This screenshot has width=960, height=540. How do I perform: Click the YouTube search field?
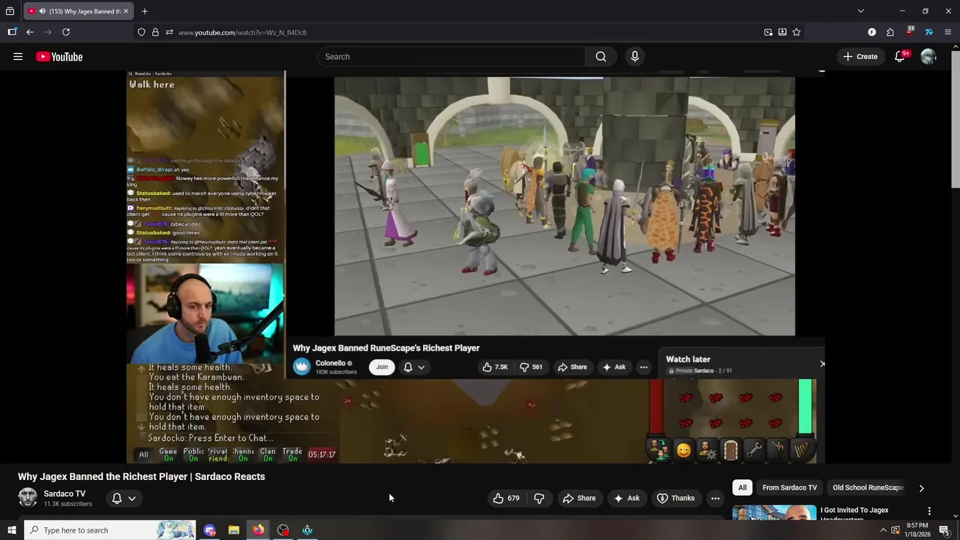451,56
